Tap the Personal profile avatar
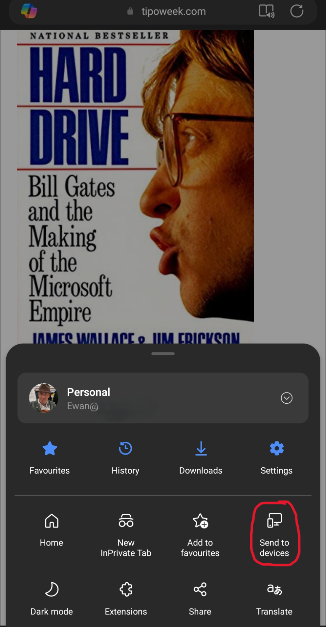The width and height of the screenshot is (326, 627). pos(44,398)
